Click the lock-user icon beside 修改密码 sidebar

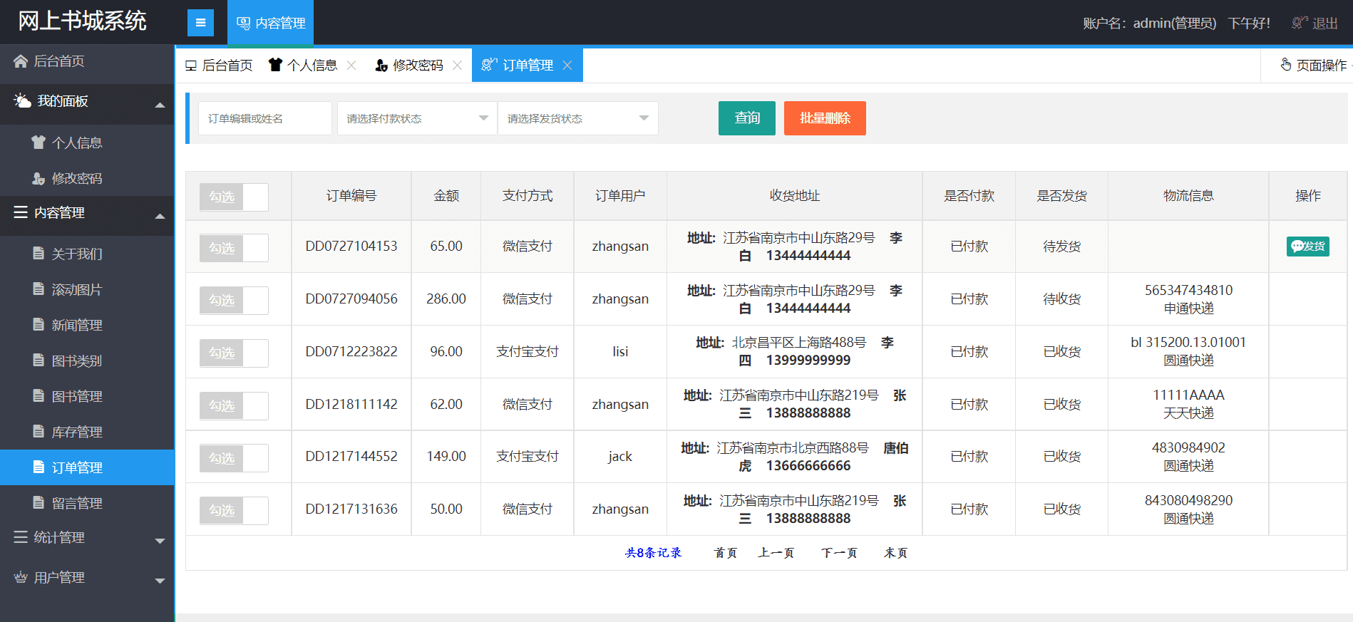coord(38,178)
